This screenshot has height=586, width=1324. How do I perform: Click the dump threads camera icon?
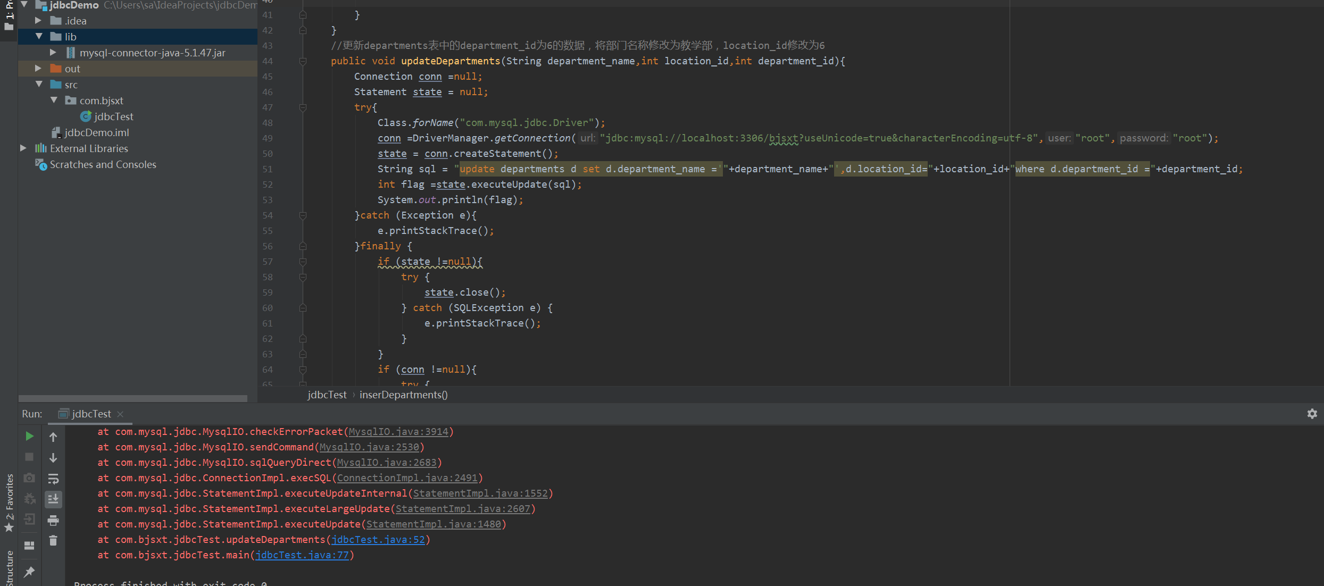(29, 478)
